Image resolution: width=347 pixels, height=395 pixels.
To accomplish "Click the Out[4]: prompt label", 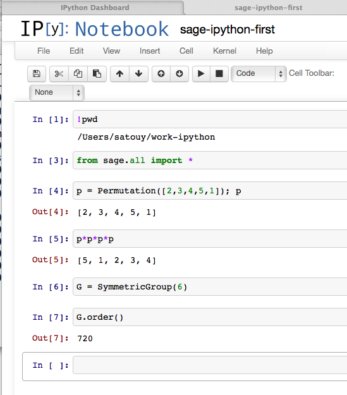I will tap(51, 212).
